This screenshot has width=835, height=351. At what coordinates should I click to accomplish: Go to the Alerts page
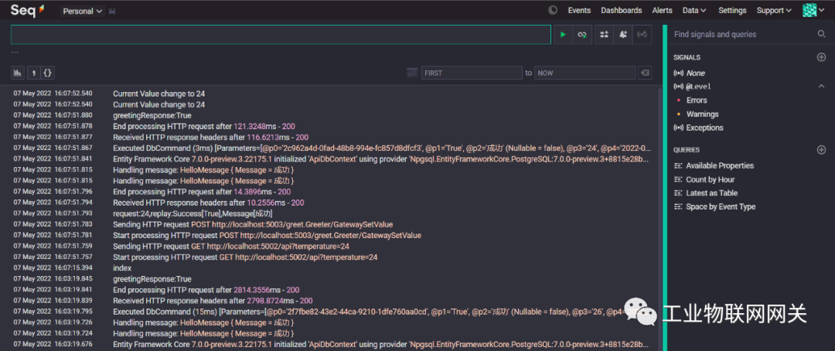662,10
